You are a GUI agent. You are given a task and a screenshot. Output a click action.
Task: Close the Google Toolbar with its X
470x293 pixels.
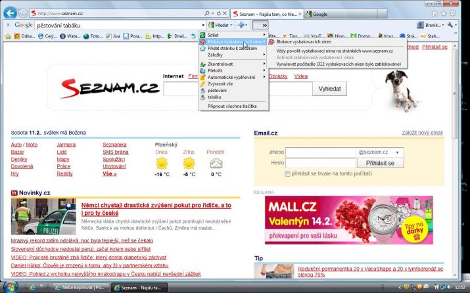[x=8, y=25]
